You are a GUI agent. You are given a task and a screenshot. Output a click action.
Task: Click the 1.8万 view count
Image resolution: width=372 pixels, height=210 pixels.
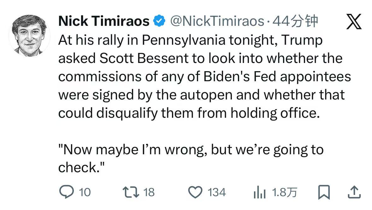coord(284,192)
